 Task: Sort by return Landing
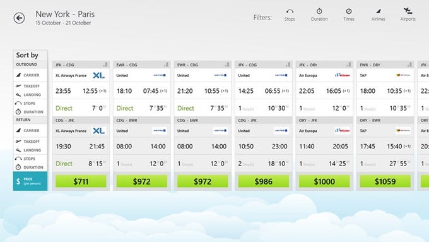(x=30, y=150)
